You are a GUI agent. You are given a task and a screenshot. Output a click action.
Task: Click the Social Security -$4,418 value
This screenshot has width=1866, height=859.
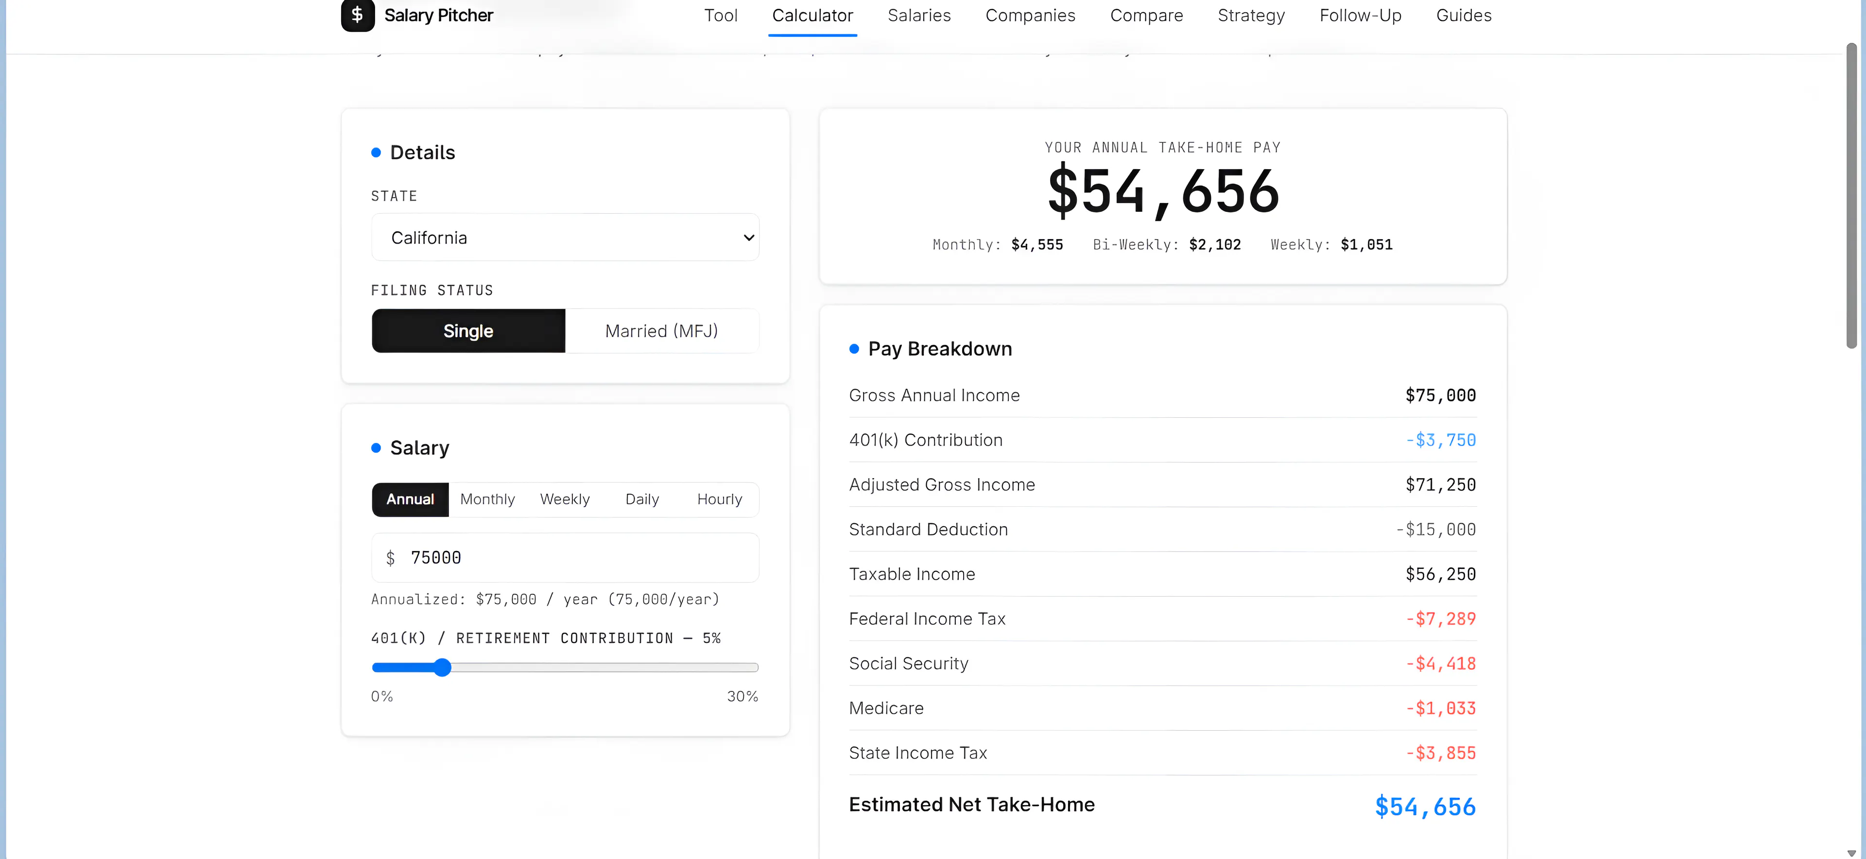[x=1440, y=664]
